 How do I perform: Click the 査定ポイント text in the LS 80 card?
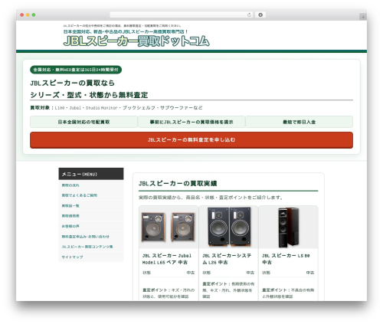pyautogui.click(x=288, y=293)
